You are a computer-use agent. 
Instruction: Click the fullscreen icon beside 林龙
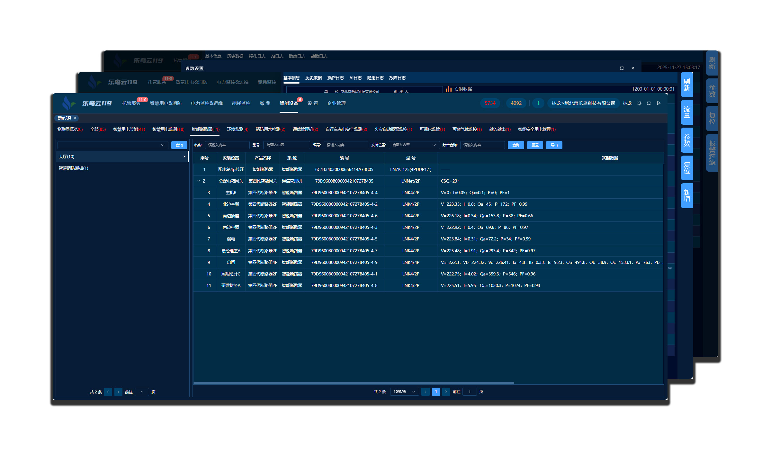649,103
